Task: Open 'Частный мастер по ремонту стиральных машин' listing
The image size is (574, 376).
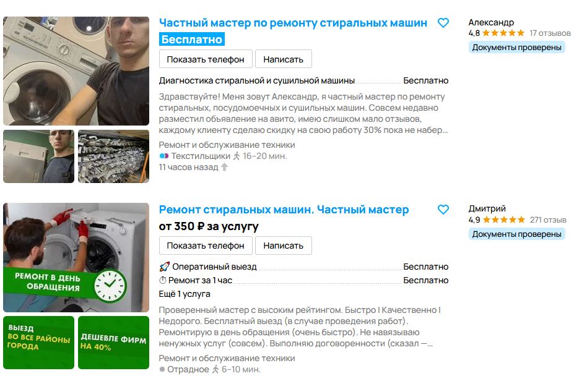Action: point(293,23)
